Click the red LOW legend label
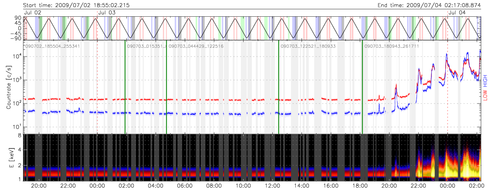 (486, 95)
